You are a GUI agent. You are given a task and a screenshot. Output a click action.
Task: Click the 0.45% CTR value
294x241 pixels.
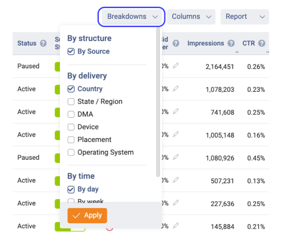[x=256, y=158]
